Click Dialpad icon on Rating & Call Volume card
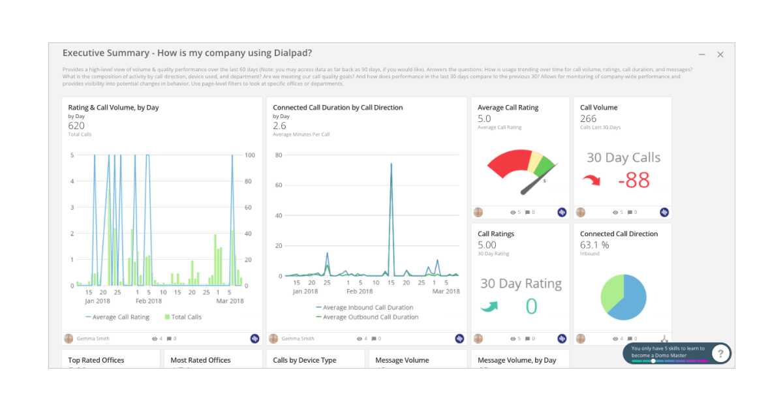Viewport: 783px width, 411px height. (x=255, y=339)
